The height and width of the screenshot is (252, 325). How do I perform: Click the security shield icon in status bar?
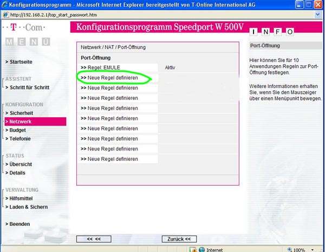tap(192, 249)
